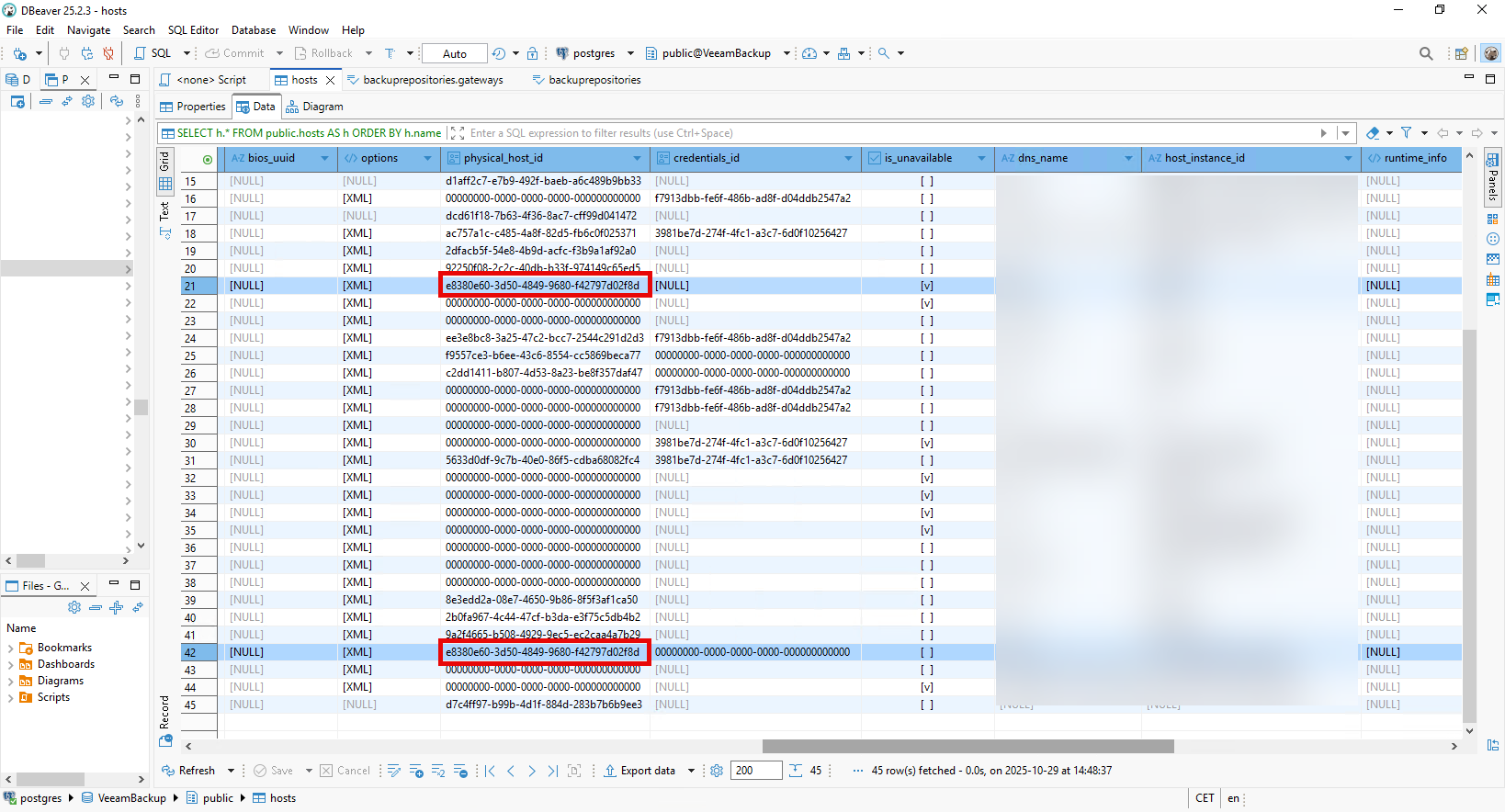This screenshot has height=812, width=1505.
Task: Open the physical_host_id column dropdown arrow
Action: [x=639, y=159]
